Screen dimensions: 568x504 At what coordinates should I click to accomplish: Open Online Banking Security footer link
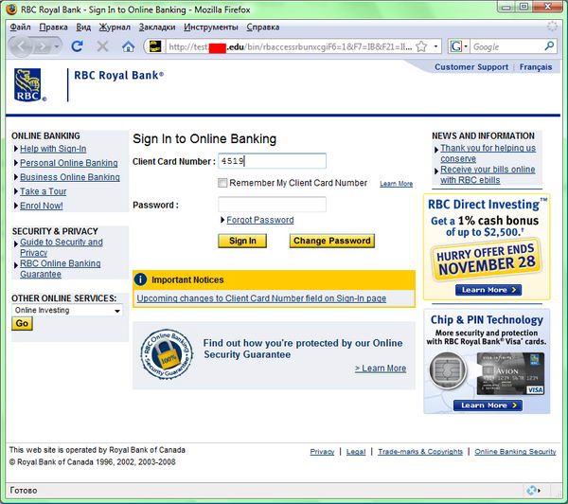515,452
